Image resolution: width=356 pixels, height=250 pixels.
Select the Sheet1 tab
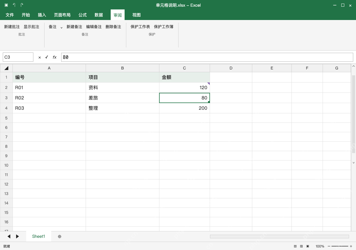(x=39, y=236)
